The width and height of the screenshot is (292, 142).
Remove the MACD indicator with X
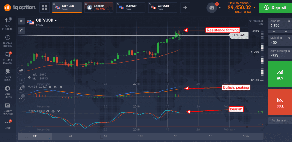click(60, 87)
